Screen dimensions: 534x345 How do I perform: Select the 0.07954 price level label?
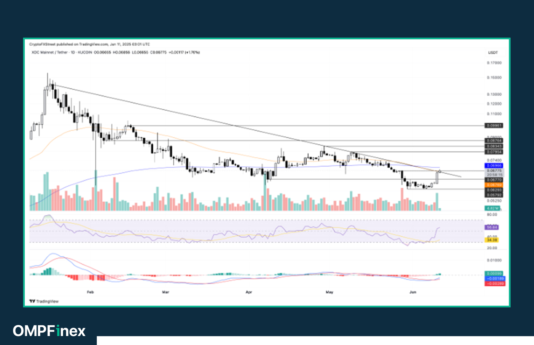click(494, 152)
